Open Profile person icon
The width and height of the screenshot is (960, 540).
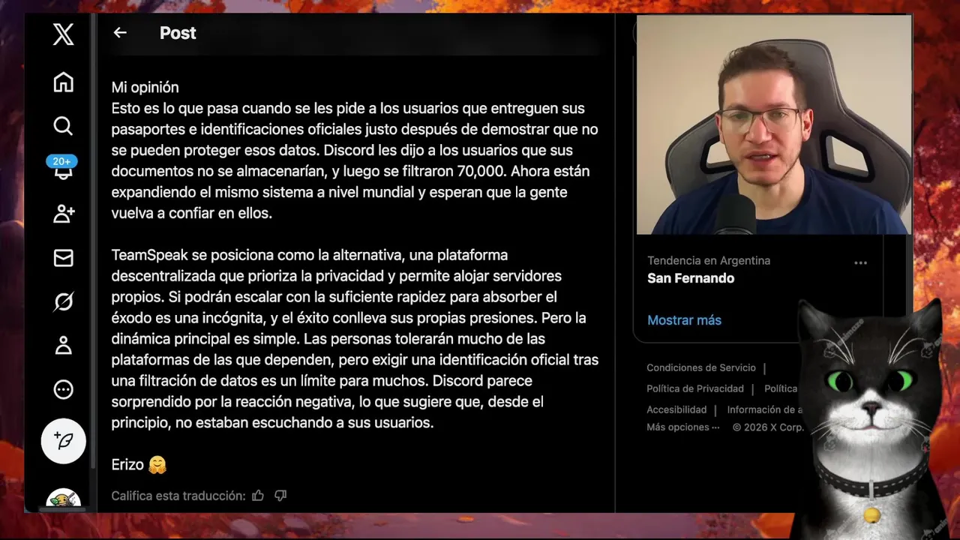point(64,345)
